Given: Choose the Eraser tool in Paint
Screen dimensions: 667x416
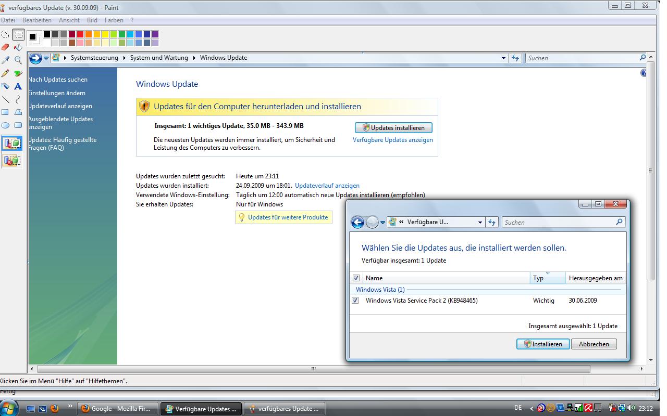Looking at the screenshot, I should pyautogui.click(x=5, y=47).
